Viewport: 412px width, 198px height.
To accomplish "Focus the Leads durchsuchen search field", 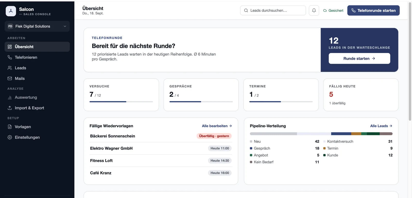I will [273, 11].
